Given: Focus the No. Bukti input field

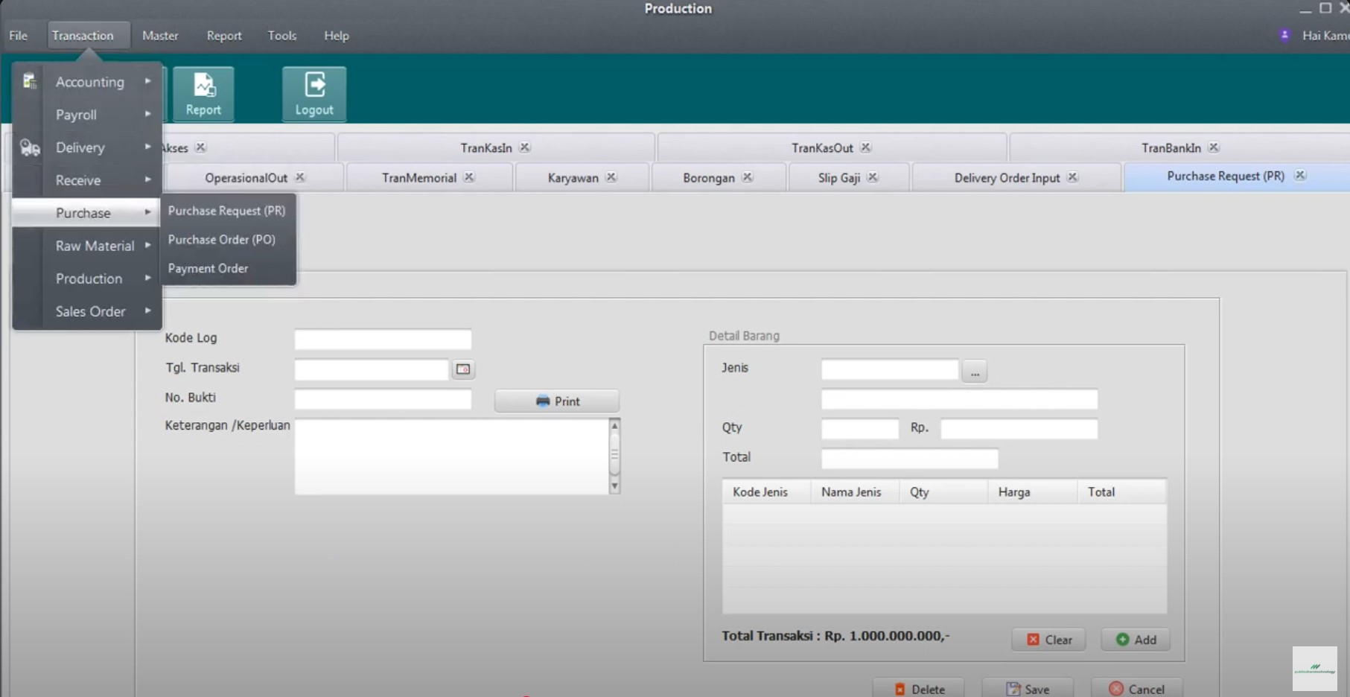Looking at the screenshot, I should point(383,399).
